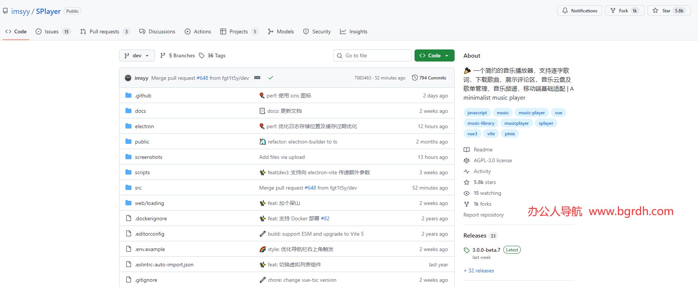Click the license scale icon
Viewport: 698px width, 287px height.
467,160
